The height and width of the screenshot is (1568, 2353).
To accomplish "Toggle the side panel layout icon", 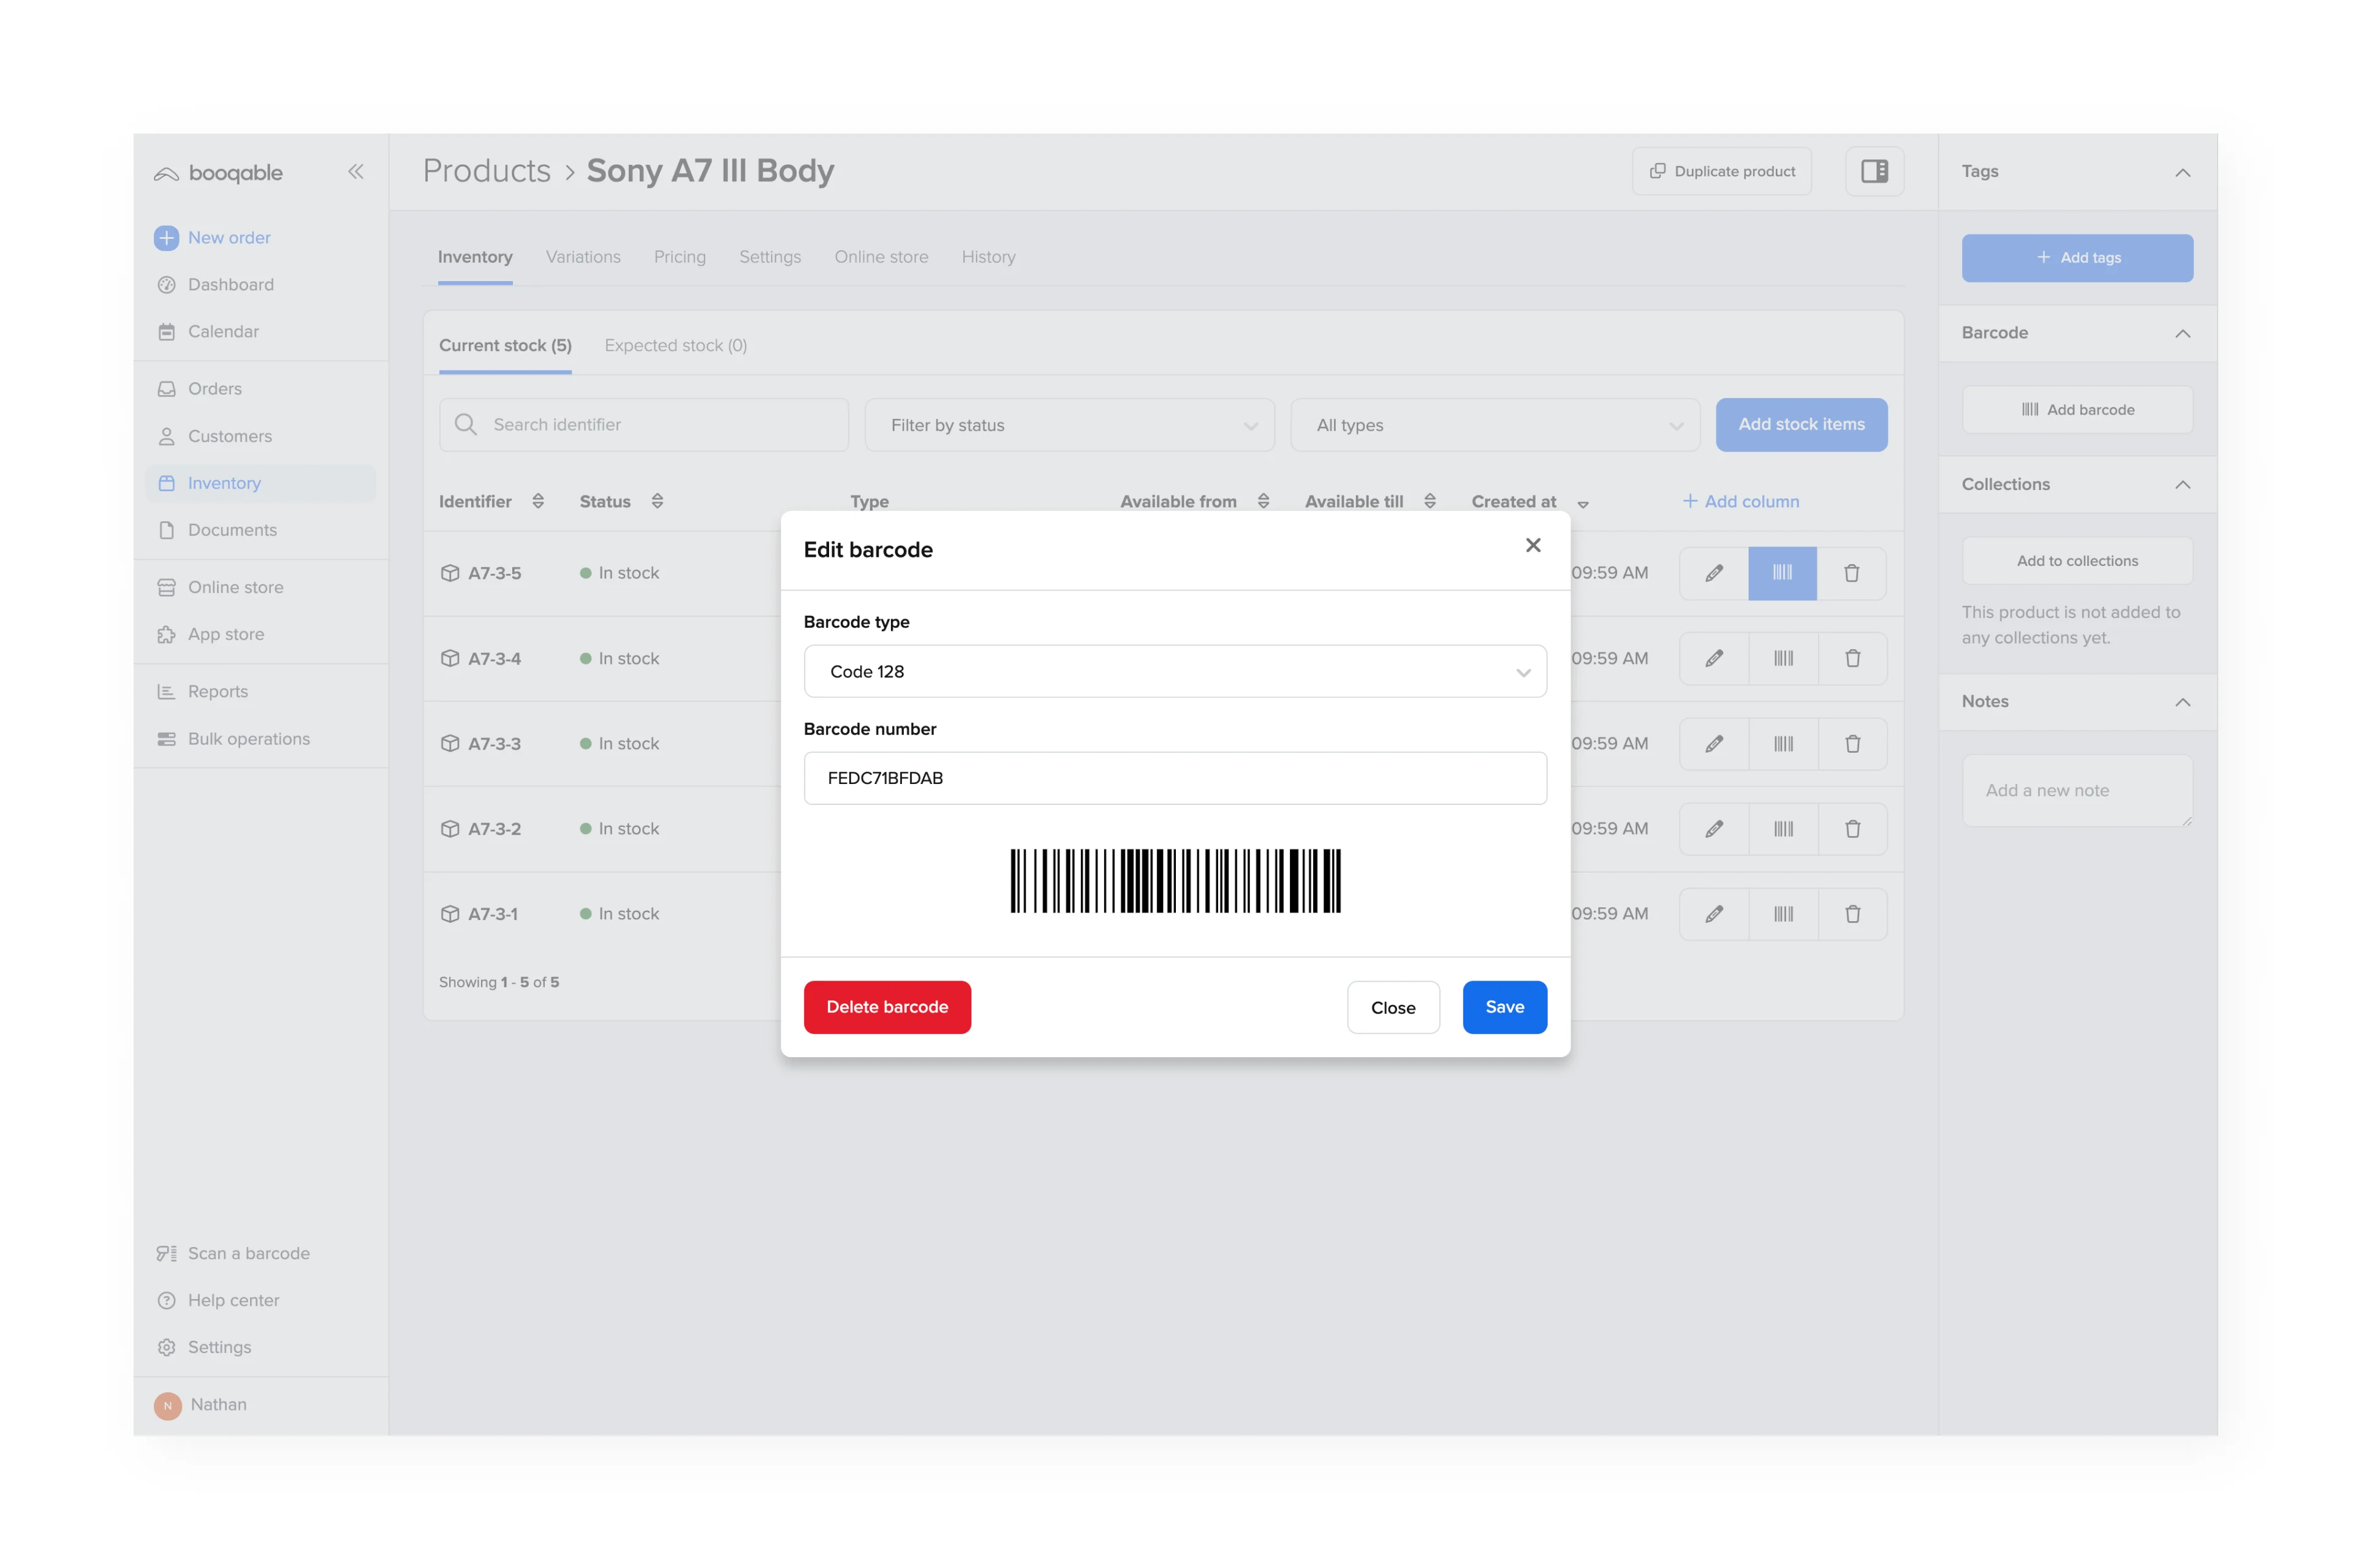I will (x=1874, y=172).
